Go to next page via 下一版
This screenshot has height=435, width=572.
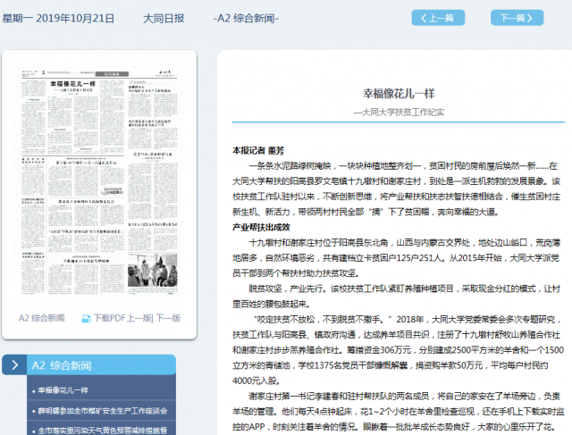(168, 318)
